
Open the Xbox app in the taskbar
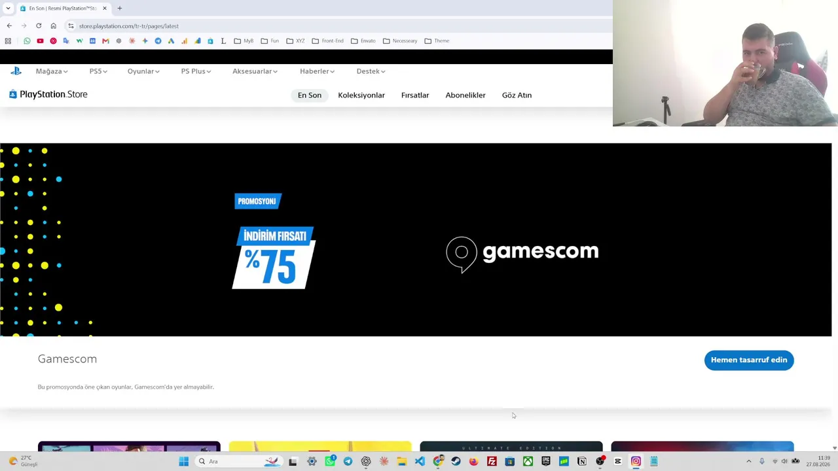[x=528, y=462]
